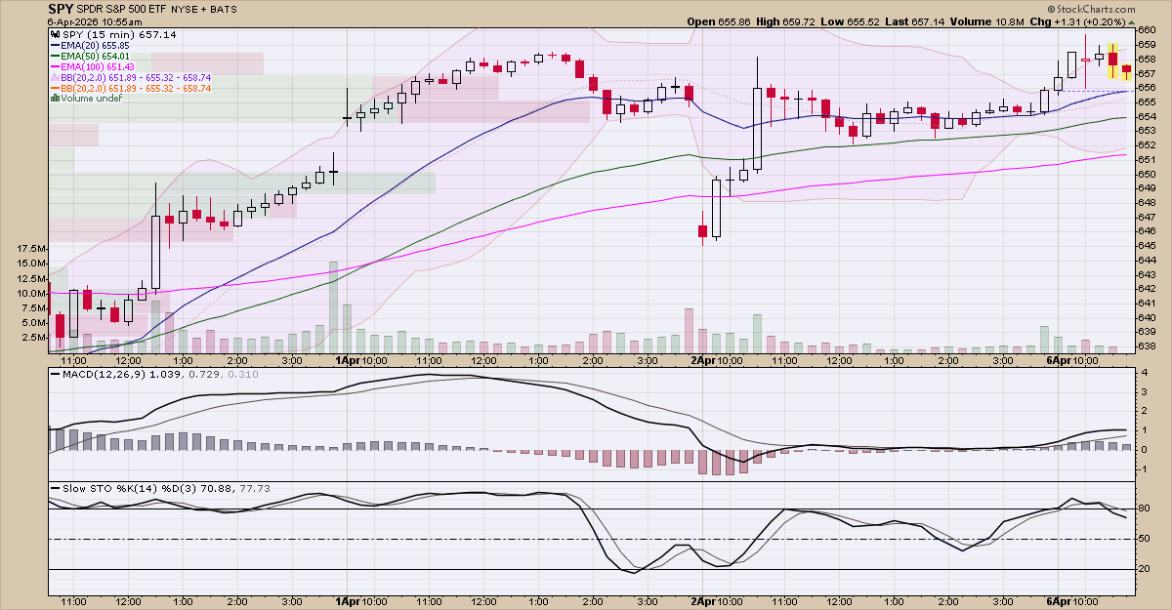This screenshot has height=610, width=1172.
Task: Click the 641 price axis label
Action: pyautogui.click(x=1149, y=303)
